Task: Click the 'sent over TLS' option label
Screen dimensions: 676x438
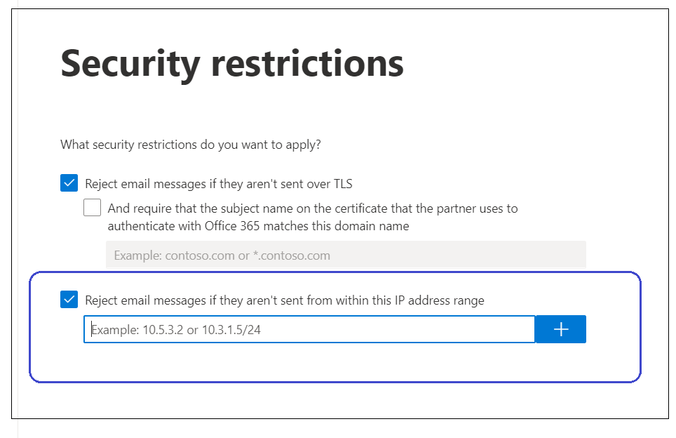Action: (x=218, y=185)
